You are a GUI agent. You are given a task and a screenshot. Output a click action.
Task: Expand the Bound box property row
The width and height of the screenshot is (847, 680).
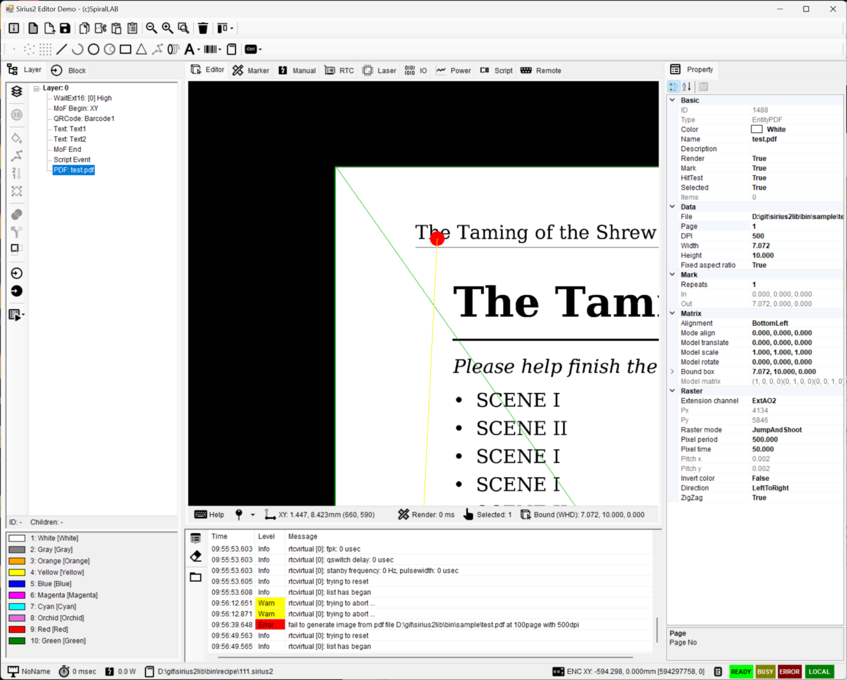tap(673, 371)
